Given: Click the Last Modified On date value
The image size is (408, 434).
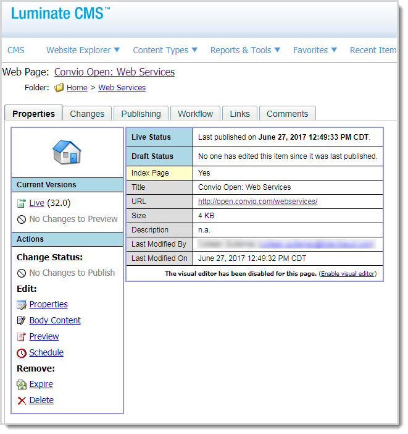Looking at the screenshot, I should pos(252,258).
